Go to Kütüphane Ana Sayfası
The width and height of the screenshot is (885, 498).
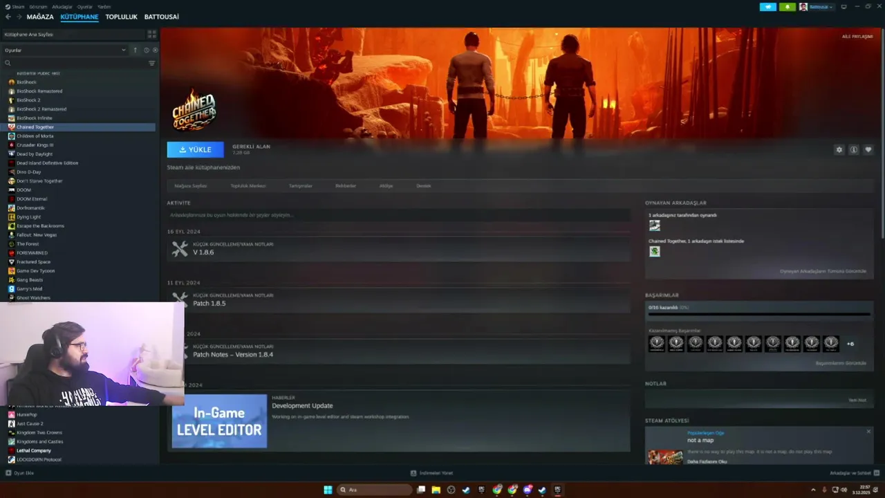(29, 34)
